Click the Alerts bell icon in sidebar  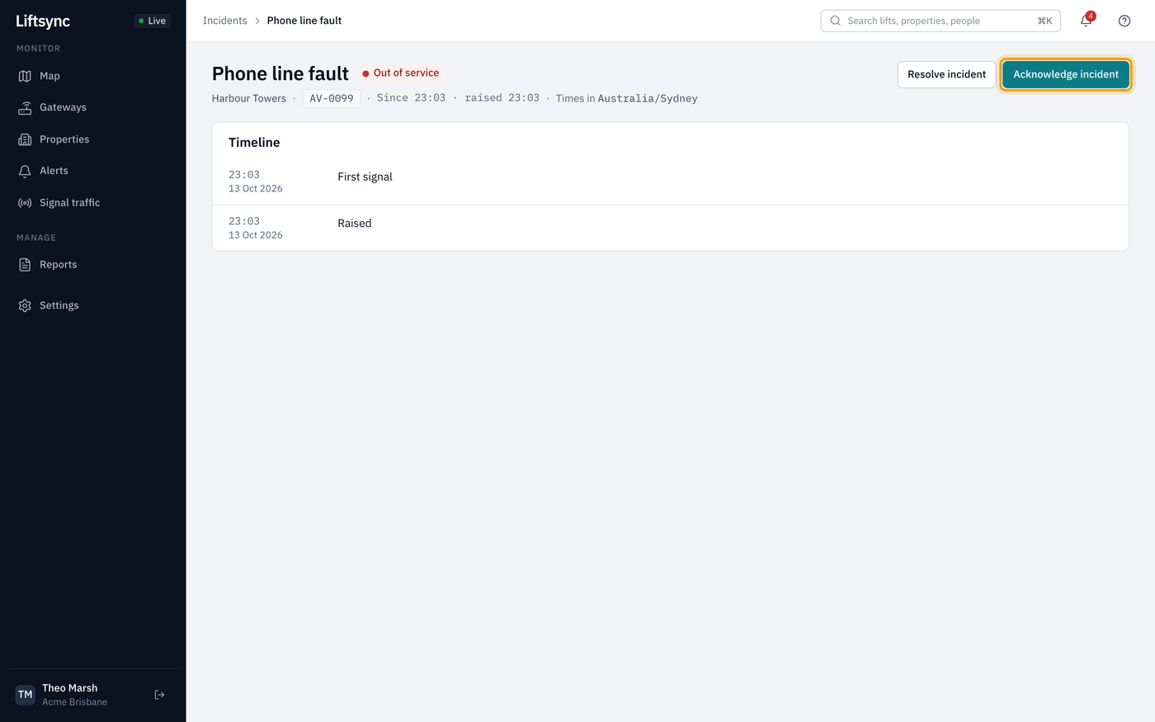tap(25, 171)
